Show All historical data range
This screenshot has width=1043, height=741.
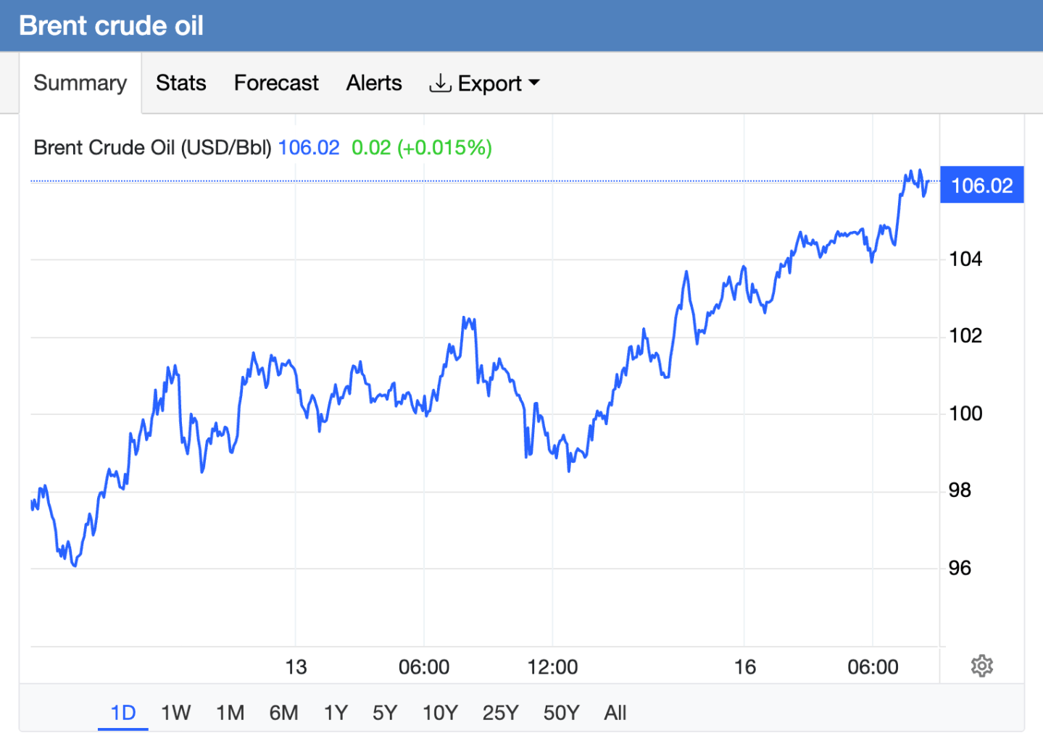coord(615,713)
